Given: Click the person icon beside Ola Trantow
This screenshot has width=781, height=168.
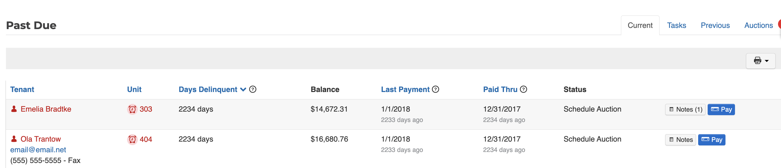Looking at the screenshot, I should (14, 139).
